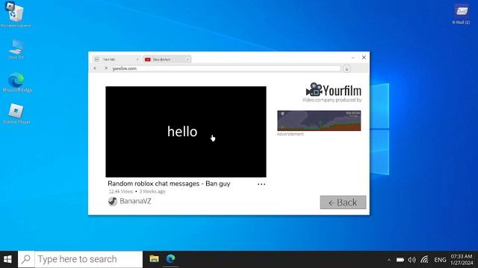Show hidden system tray icons
The width and height of the screenshot is (478, 268).
388,260
